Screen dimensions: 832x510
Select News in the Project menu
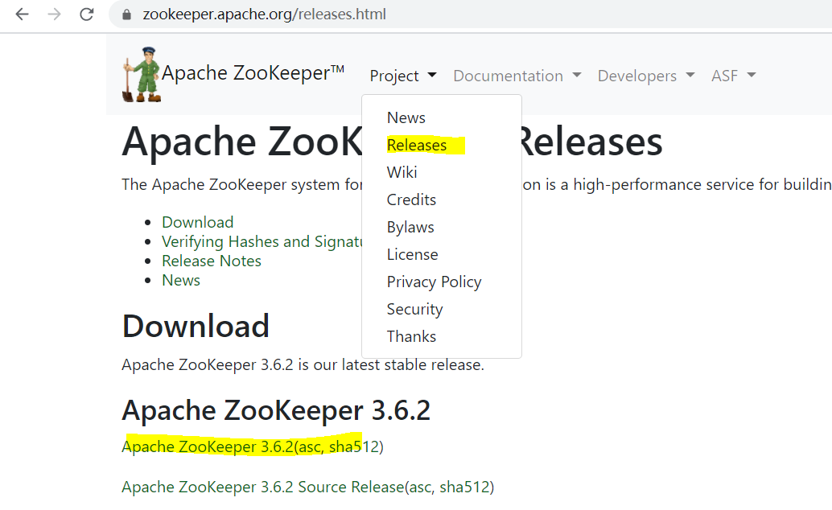click(406, 117)
